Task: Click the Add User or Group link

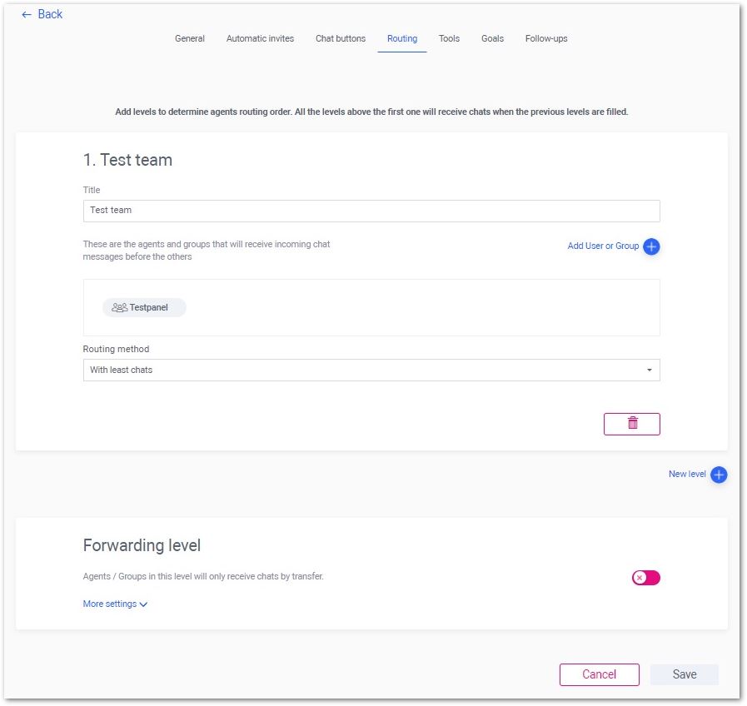Action: click(603, 246)
